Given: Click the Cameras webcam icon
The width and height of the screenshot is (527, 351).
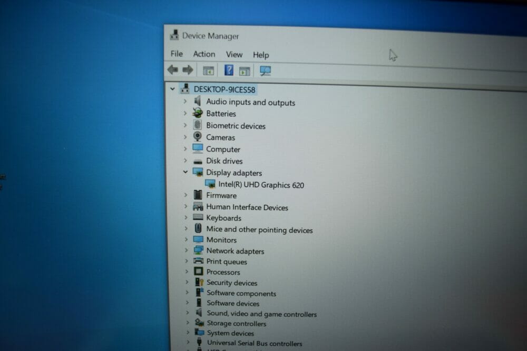Looking at the screenshot, I should click(198, 137).
